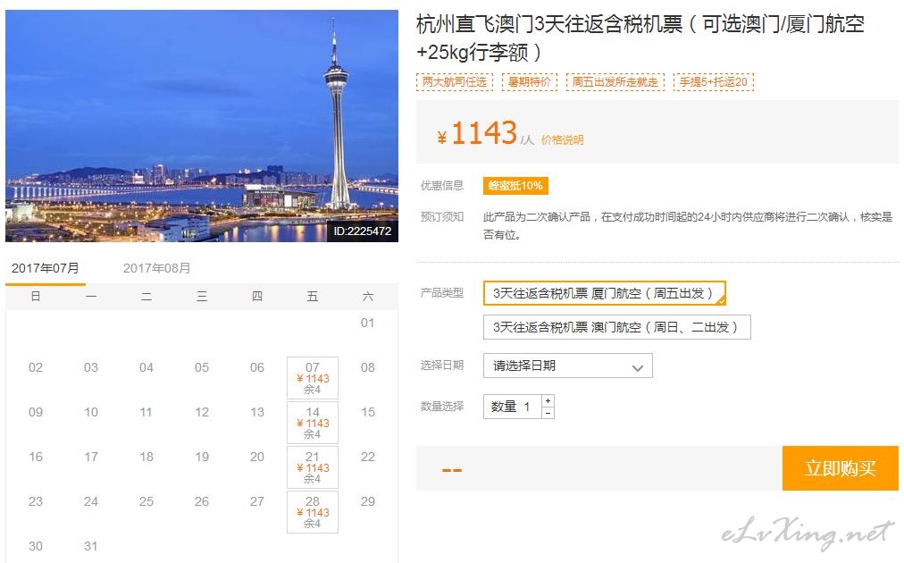Click the 两大航司任选 tag

(x=455, y=82)
